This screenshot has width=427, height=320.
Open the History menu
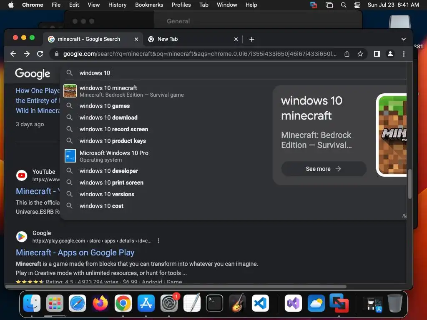[x=117, y=5]
